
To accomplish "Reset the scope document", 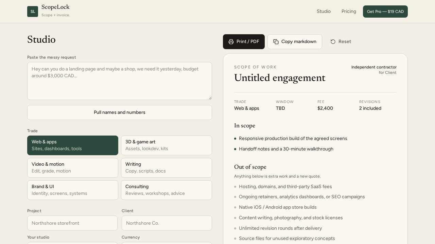I will coord(341,42).
